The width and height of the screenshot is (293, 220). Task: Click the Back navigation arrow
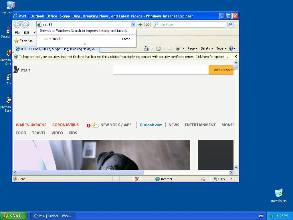point(17,25)
